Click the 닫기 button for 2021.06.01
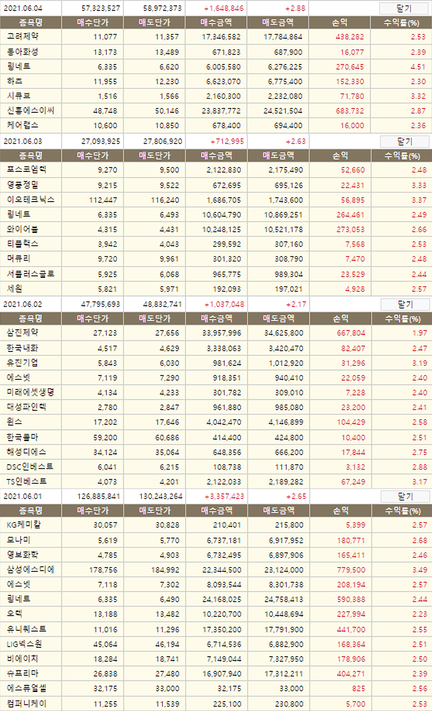 tap(405, 496)
